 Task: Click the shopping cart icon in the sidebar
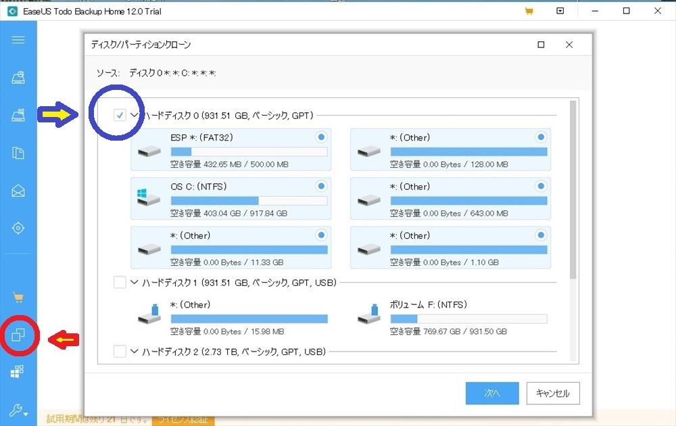(x=18, y=297)
